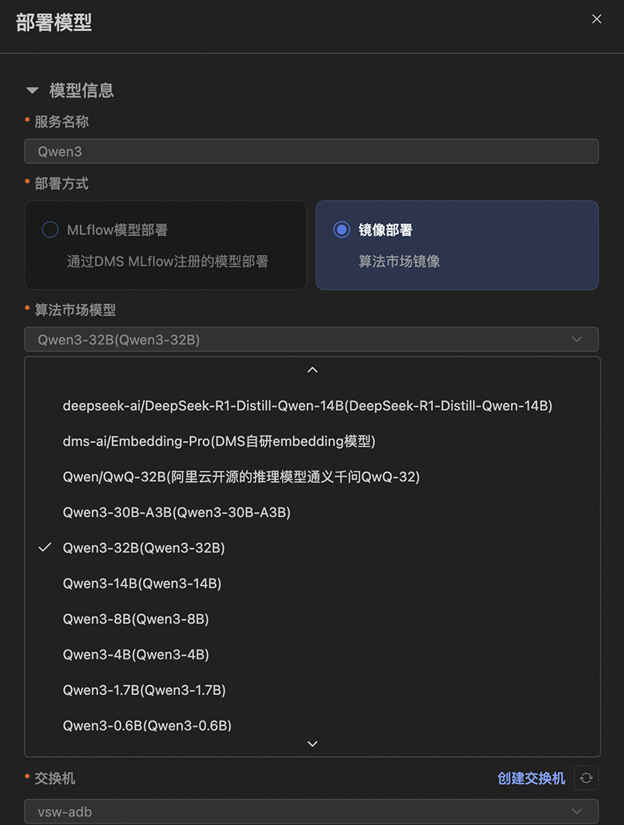This screenshot has height=825, width=624.
Task: Choose dms-ai/Embedding-Pro model option
Action: pyautogui.click(x=219, y=441)
